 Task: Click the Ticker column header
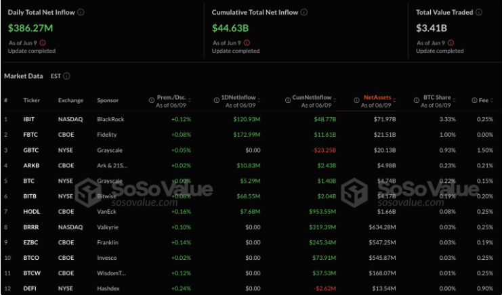31,100
